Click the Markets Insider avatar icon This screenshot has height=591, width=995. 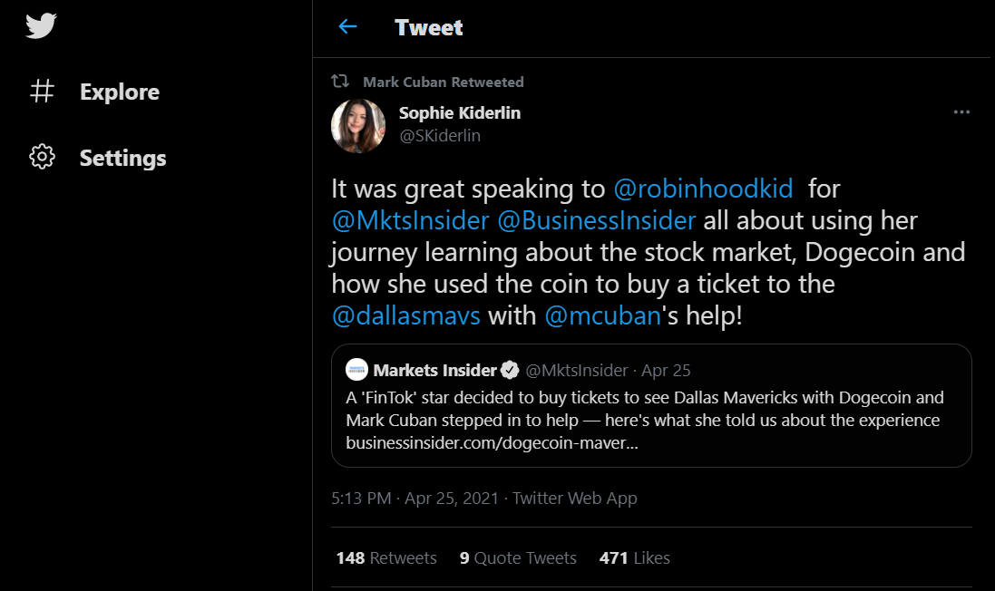(357, 370)
